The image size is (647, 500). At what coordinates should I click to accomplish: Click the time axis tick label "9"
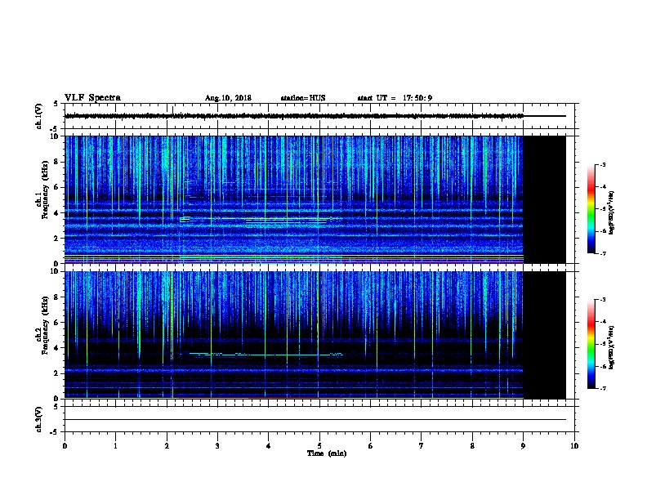tap(523, 445)
